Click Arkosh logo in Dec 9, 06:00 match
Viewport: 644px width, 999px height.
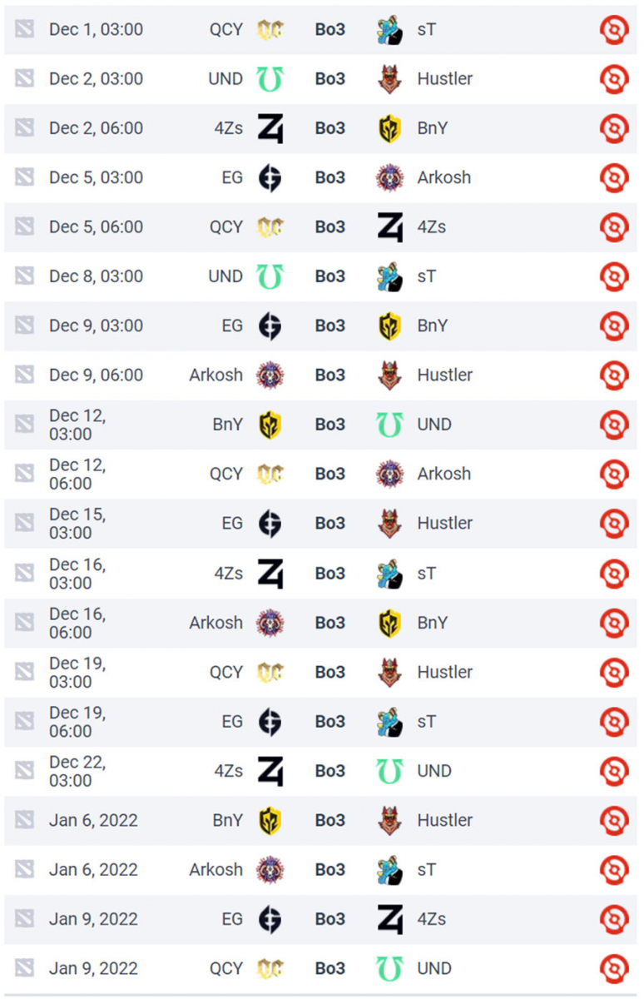coord(270,375)
